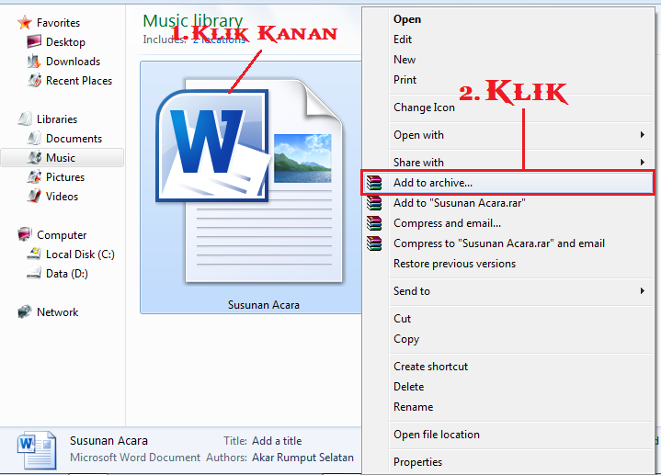Click the "Music library" heading
661x475 pixels.
[193, 20]
